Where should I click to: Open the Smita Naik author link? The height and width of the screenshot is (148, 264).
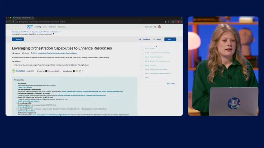pyautogui.click(x=20, y=71)
